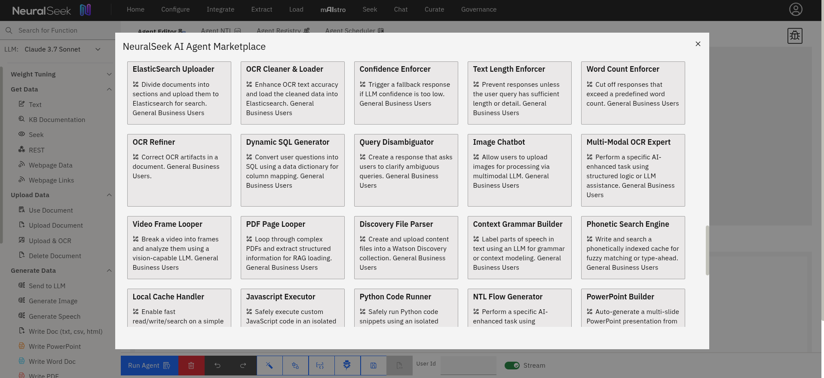
Task: Click the variable brackets icon in bottom toolbar
Action: tap(320, 366)
